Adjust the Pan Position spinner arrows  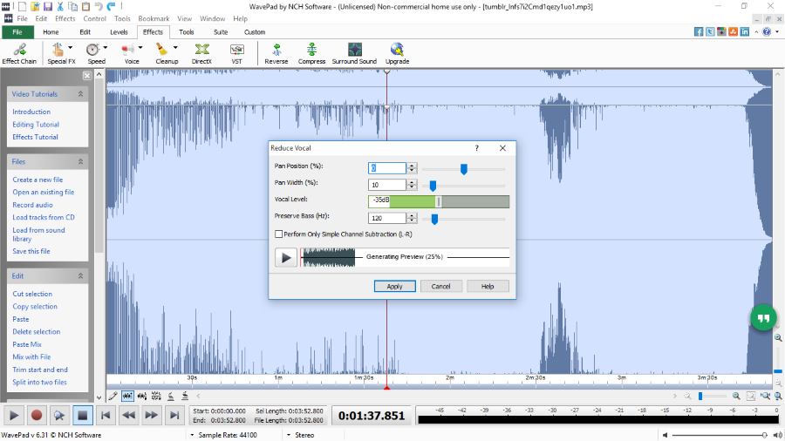pos(412,168)
